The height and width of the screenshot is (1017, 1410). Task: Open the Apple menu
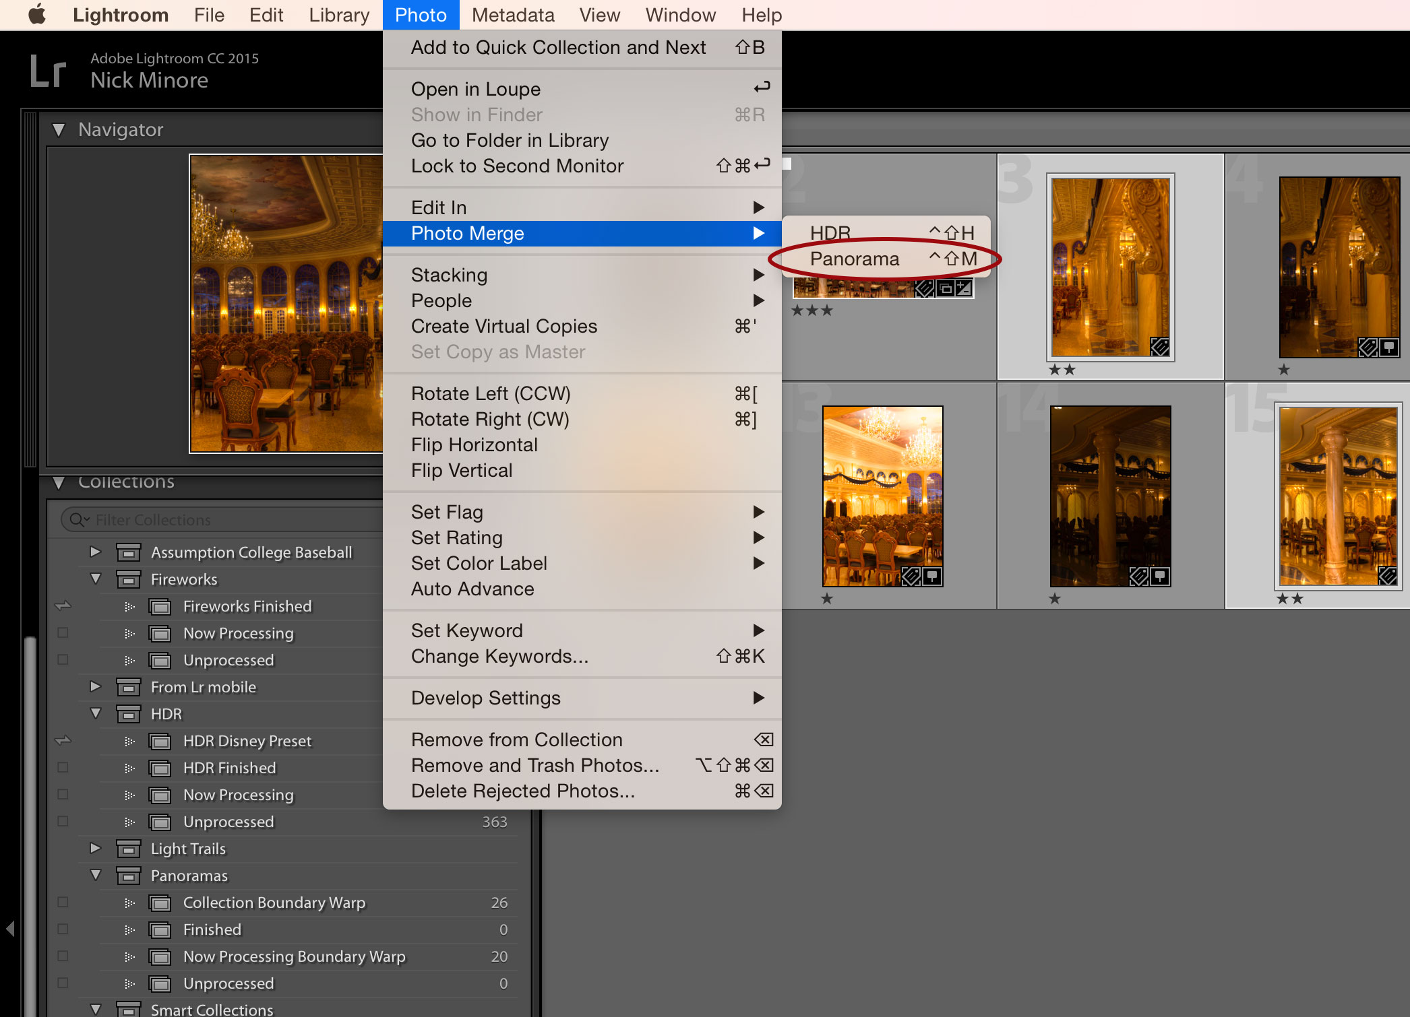pyautogui.click(x=37, y=14)
